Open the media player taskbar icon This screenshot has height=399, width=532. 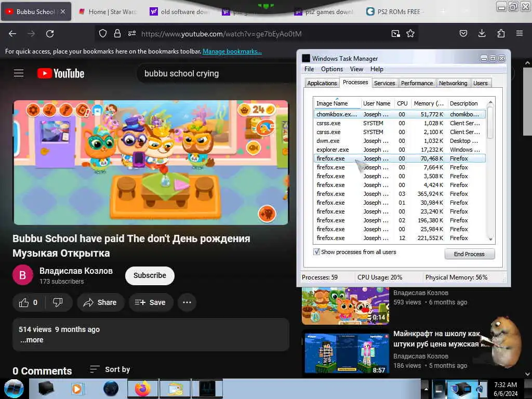[x=77, y=389]
